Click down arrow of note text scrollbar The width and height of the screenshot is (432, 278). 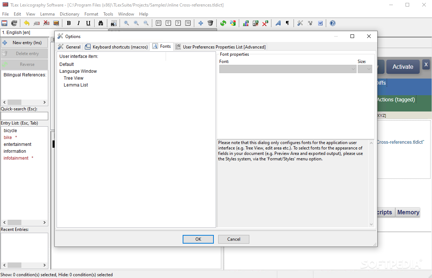click(371, 224)
